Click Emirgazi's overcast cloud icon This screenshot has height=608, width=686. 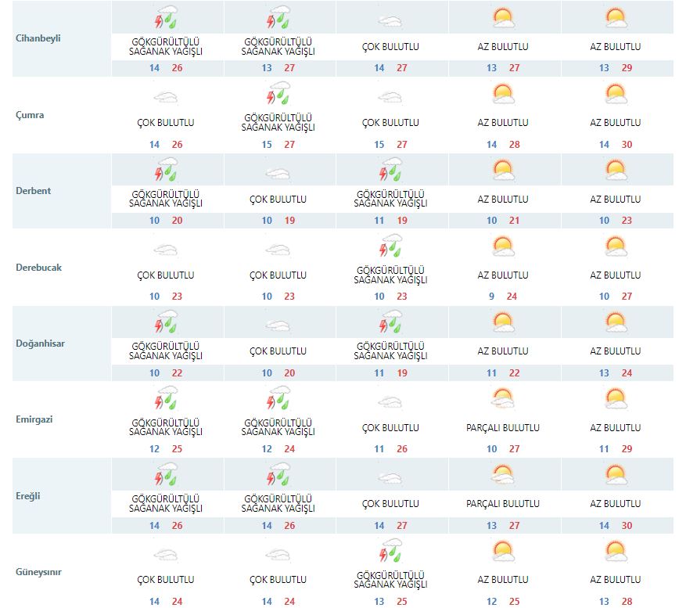pos(391,401)
